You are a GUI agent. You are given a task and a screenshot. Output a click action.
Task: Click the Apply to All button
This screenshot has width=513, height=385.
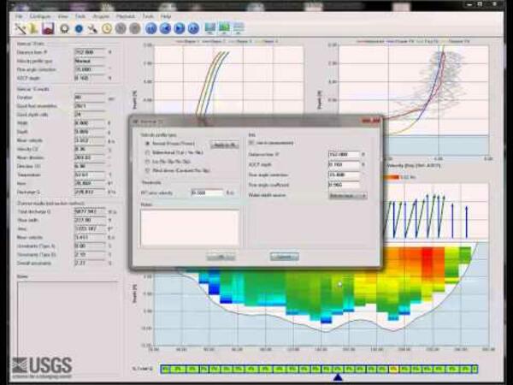click(x=223, y=145)
